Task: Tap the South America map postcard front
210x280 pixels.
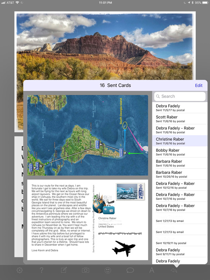Action: click(x=88, y=135)
